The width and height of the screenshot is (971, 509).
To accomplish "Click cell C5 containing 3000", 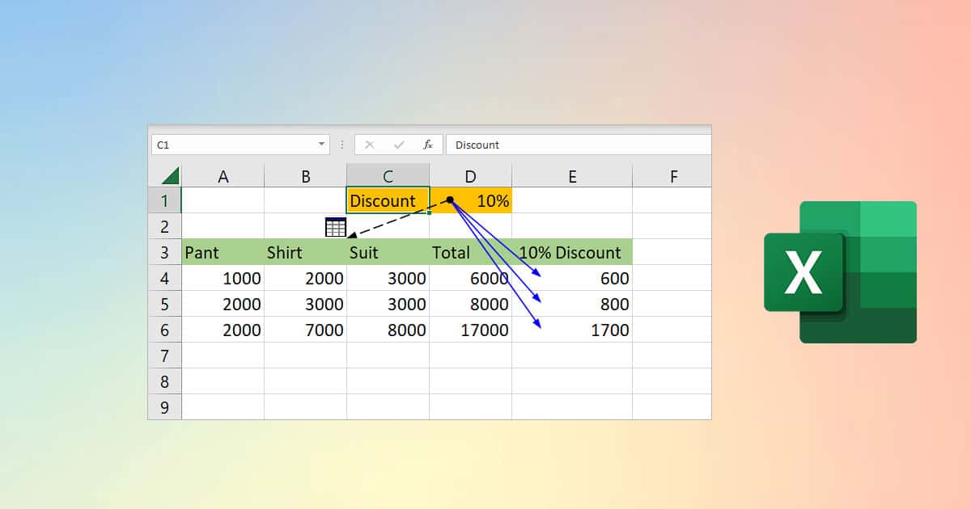I will pyautogui.click(x=388, y=304).
